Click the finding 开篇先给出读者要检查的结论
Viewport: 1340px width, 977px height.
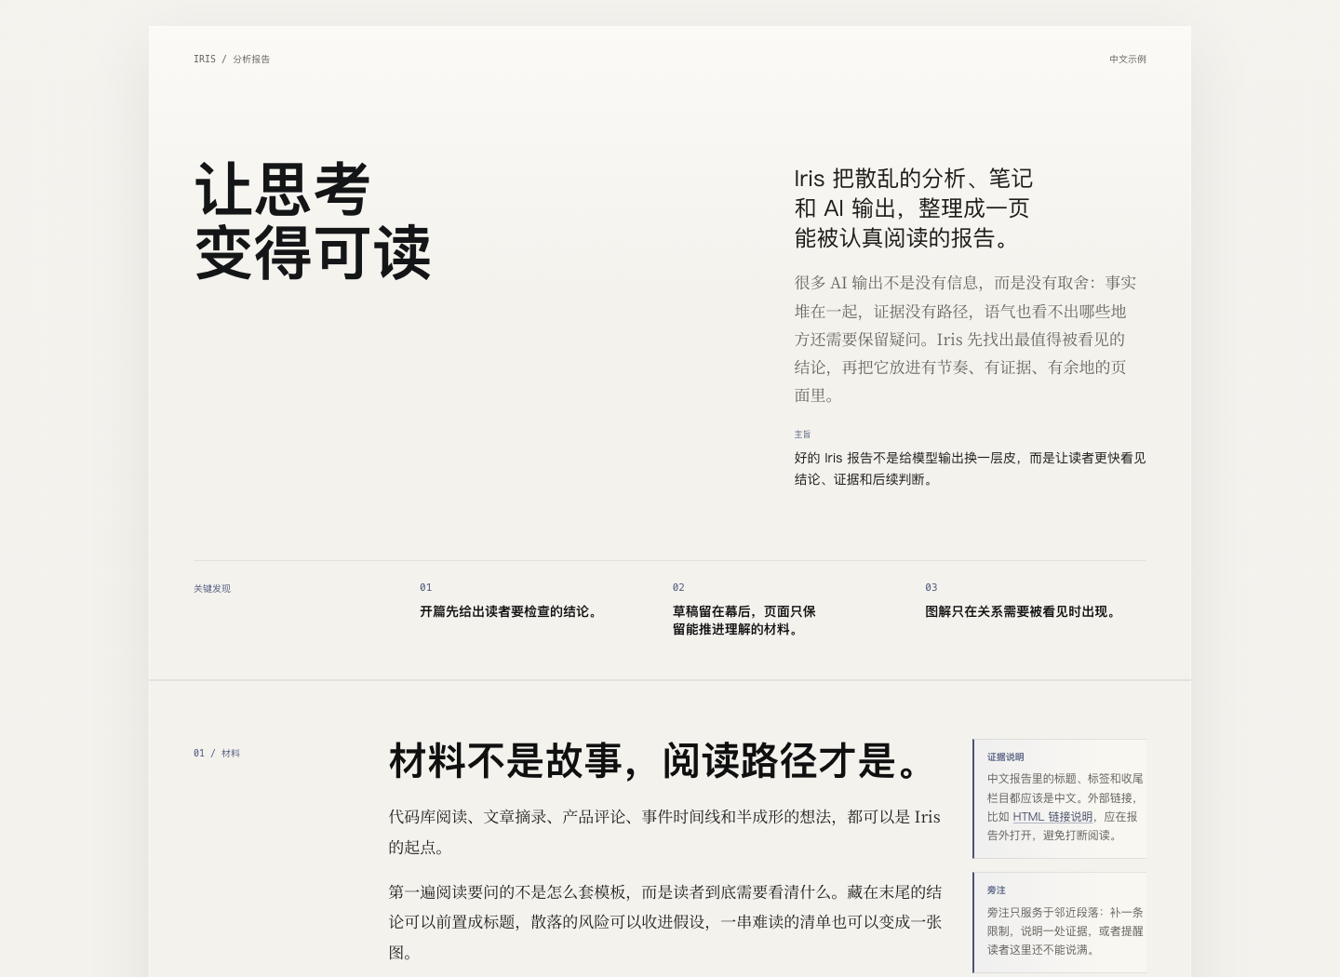coord(510,611)
